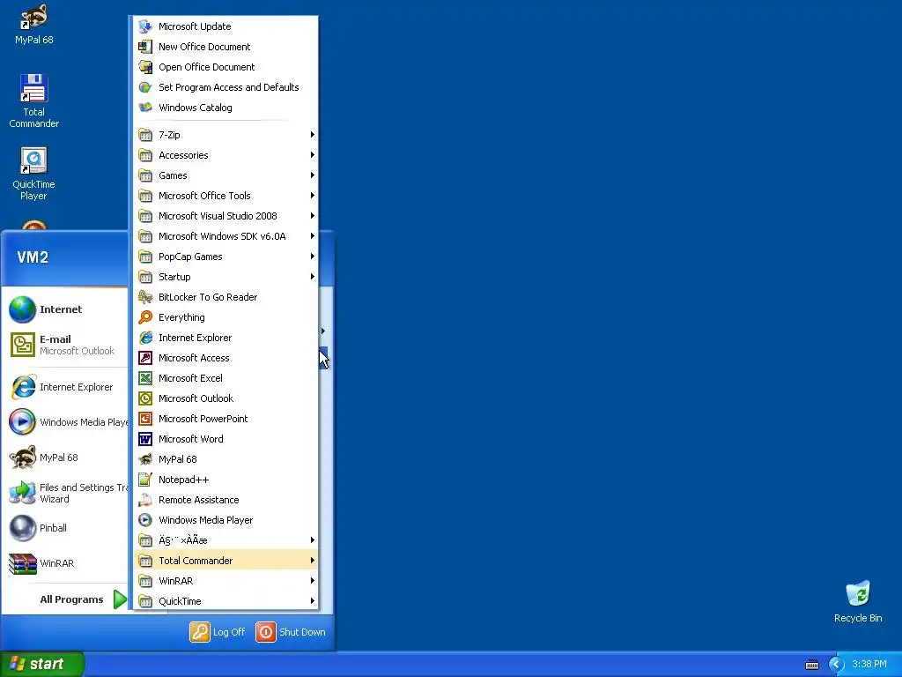
Task: Click Files and Settings Transfer Wizard icon
Action: (x=23, y=493)
